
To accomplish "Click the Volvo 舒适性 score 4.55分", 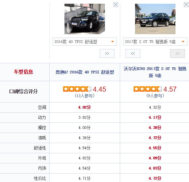I will point(155,148).
